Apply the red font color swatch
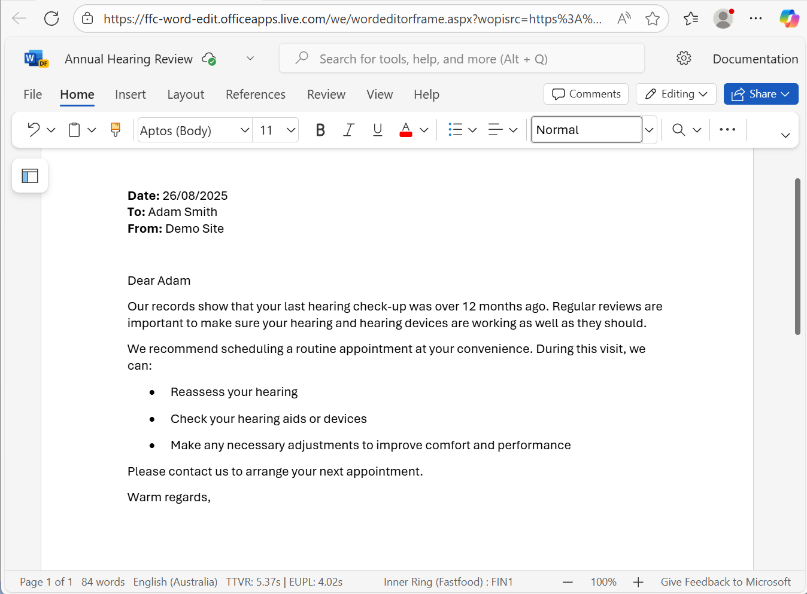 pyautogui.click(x=406, y=130)
